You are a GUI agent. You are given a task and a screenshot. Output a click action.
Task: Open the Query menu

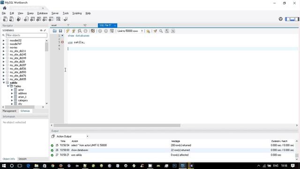point(30,13)
